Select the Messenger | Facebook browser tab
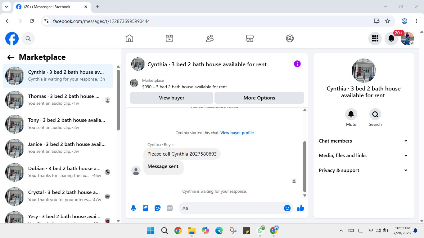Screen dimensions: 424x238 point(52,7)
